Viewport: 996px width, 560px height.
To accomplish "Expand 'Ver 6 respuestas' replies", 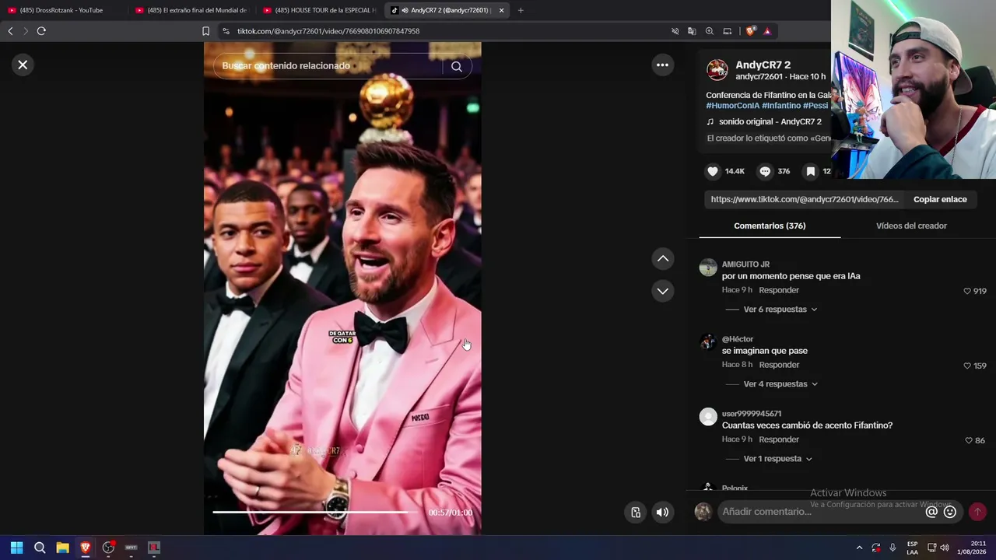I will [780, 310].
